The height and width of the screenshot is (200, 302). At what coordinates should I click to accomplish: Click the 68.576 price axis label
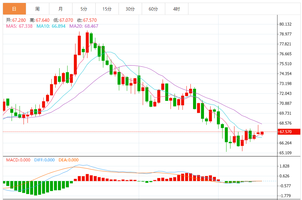tap(285, 123)
